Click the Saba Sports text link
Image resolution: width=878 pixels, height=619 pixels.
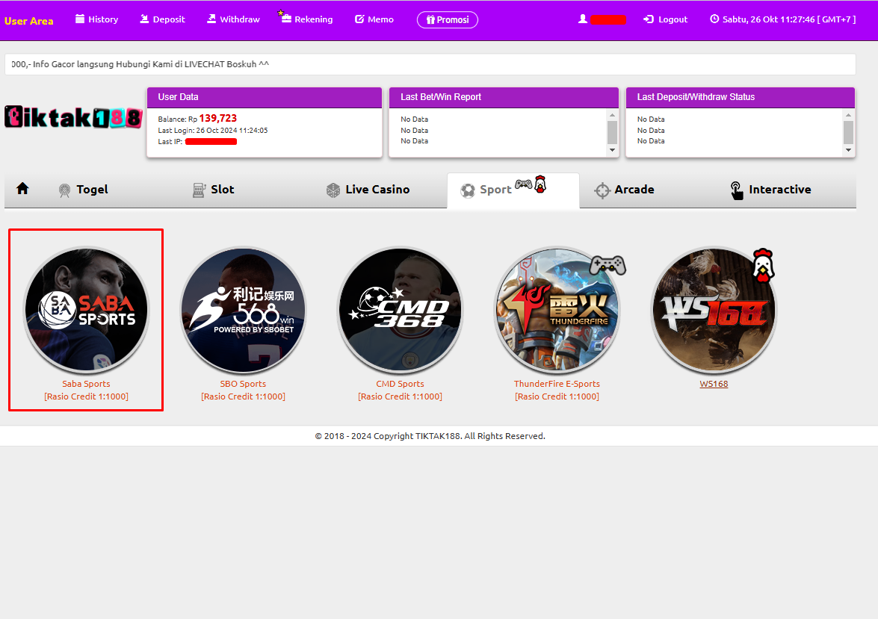pyautogui.click(x=86, y=384)
